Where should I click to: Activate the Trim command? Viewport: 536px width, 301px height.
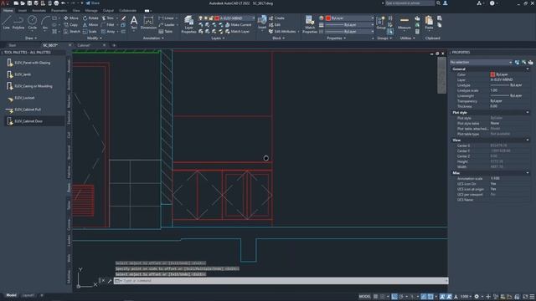tap(108, 18)
